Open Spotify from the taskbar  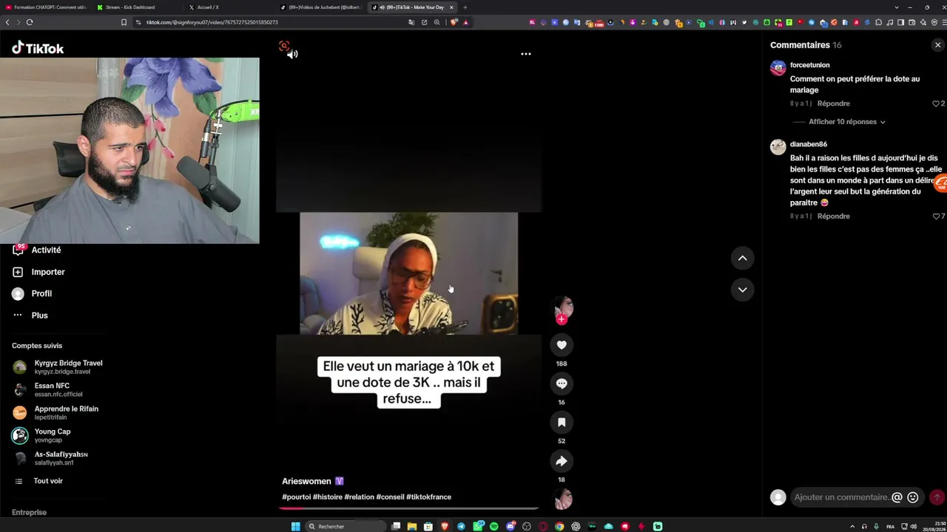[494, 526]
